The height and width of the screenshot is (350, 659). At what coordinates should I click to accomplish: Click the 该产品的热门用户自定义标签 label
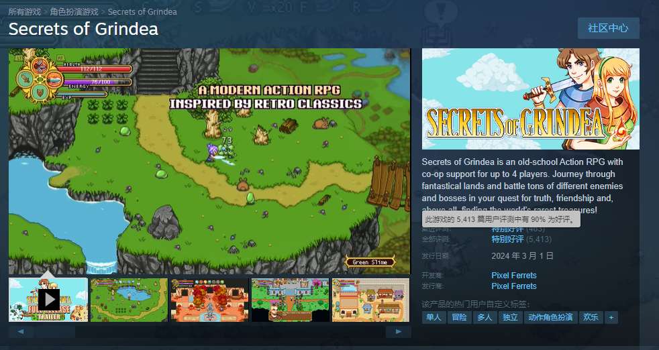click(476, 304)
